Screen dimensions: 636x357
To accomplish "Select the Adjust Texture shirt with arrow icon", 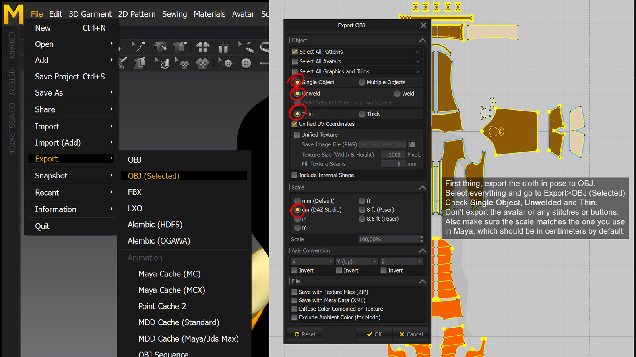I will point(182,63).
